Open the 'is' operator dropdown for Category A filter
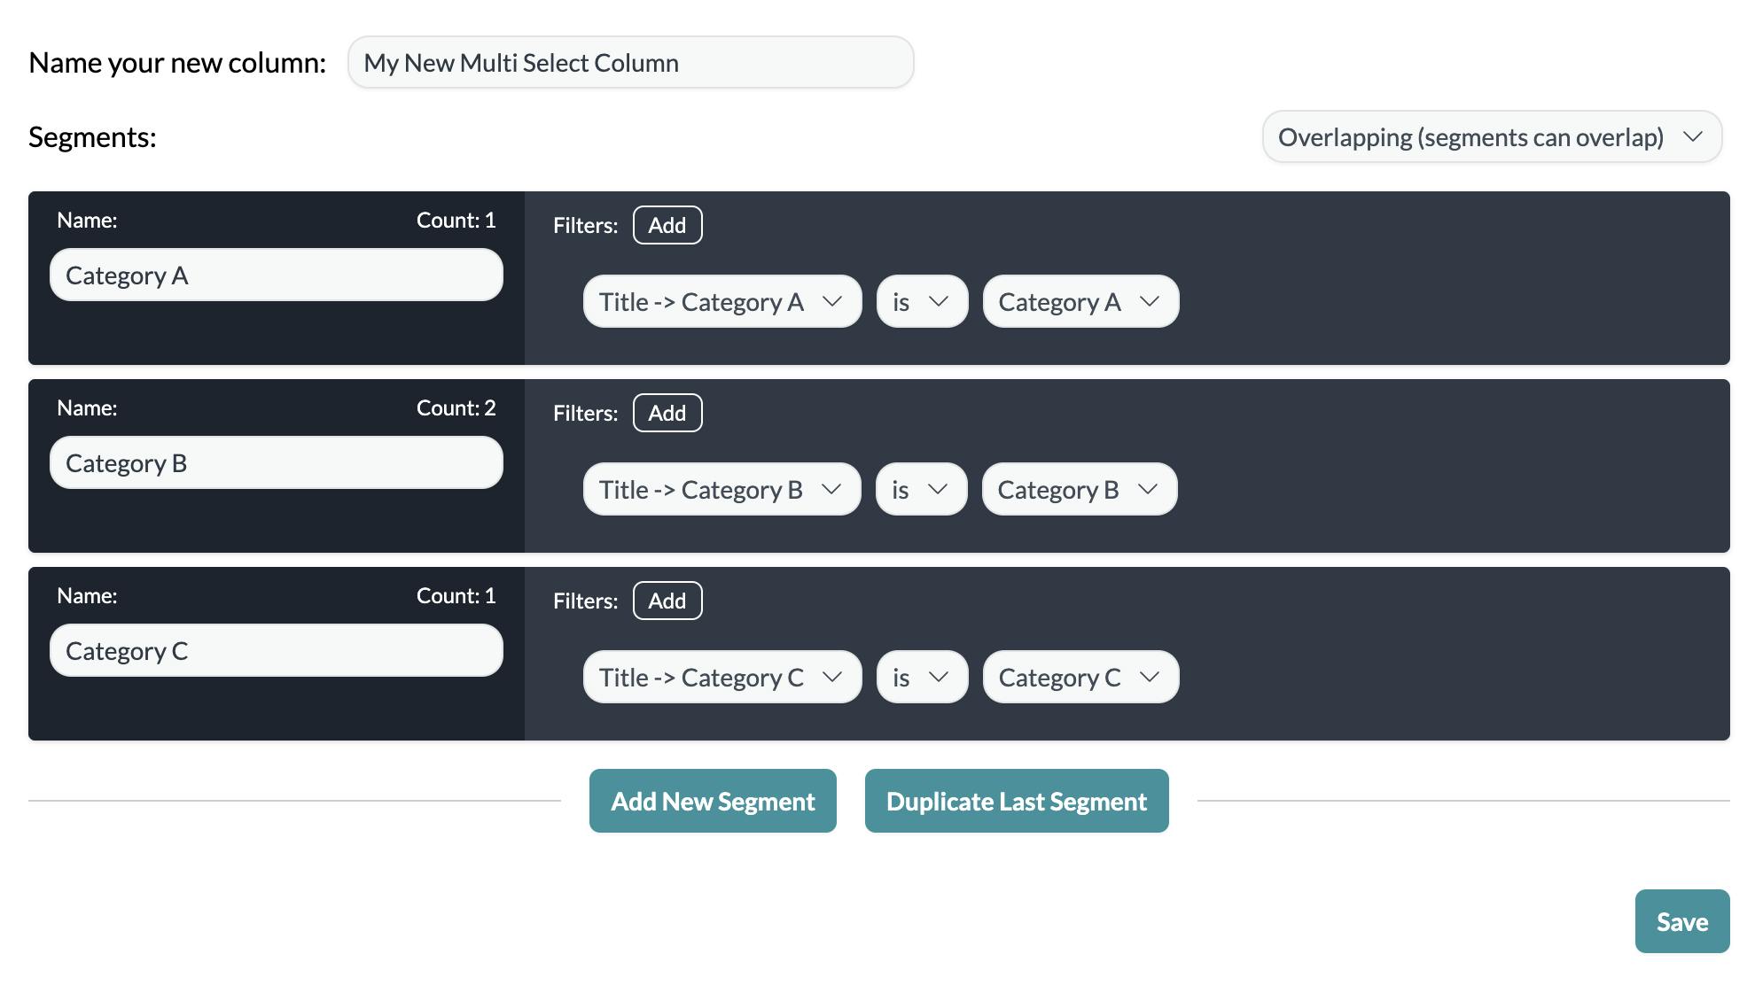This screenshot has height=985, width=1755. [x=921, y=301]
